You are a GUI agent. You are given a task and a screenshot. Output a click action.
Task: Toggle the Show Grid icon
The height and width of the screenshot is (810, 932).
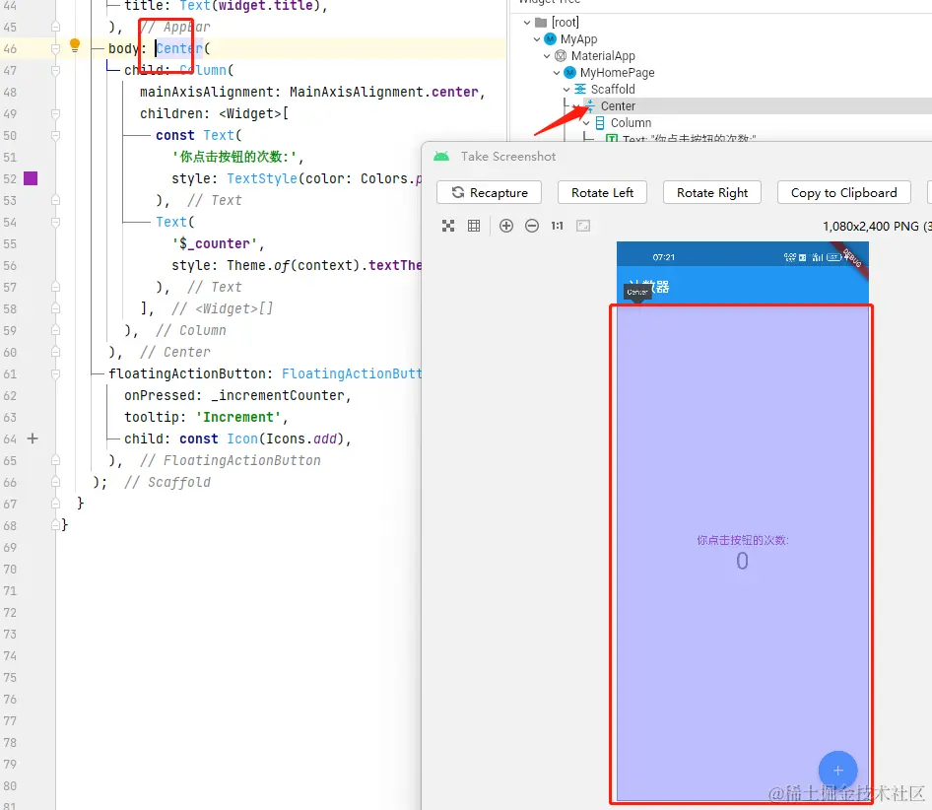[474, 226]
